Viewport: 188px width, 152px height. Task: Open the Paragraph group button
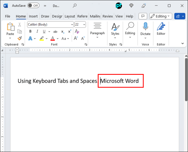[x=98, y=30]
